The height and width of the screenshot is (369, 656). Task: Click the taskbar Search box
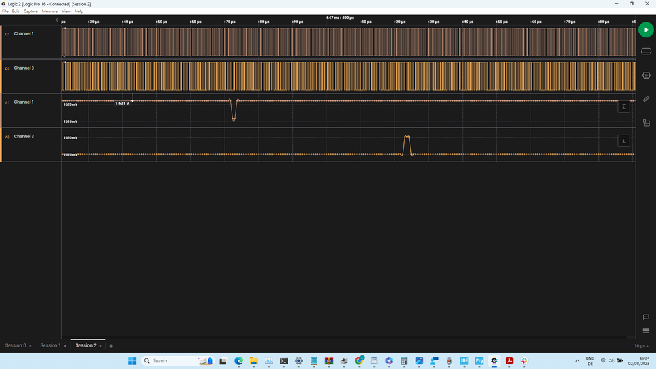(x=178, y=360)
